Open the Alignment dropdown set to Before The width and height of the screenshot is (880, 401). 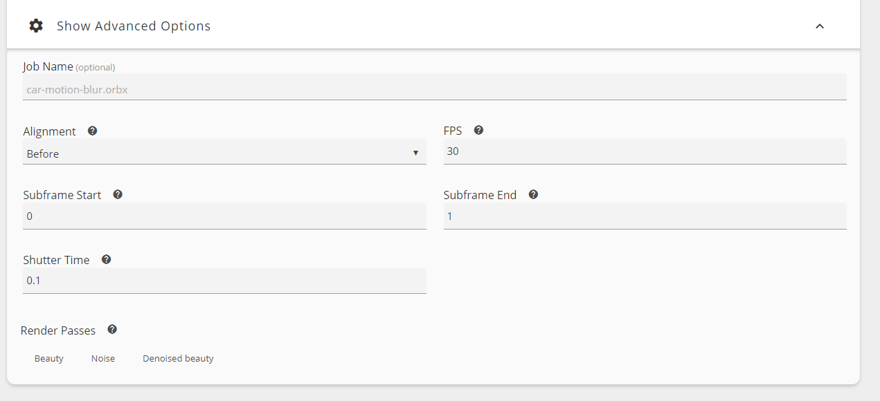point(224,153)
